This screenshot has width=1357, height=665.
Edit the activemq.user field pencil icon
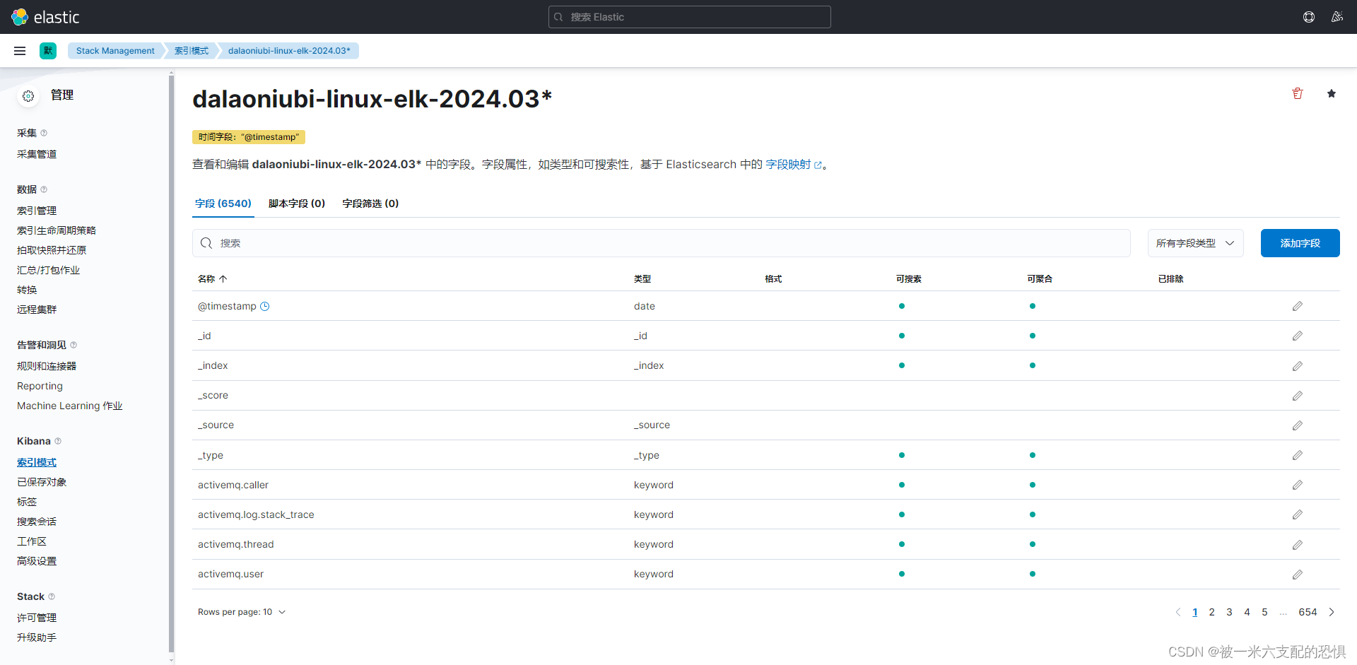tap(1298, 575)
